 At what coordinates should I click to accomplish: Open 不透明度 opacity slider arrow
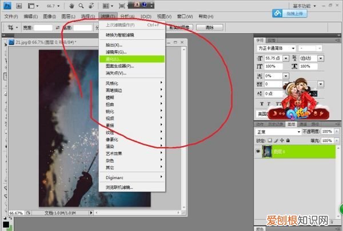(337, 131)
